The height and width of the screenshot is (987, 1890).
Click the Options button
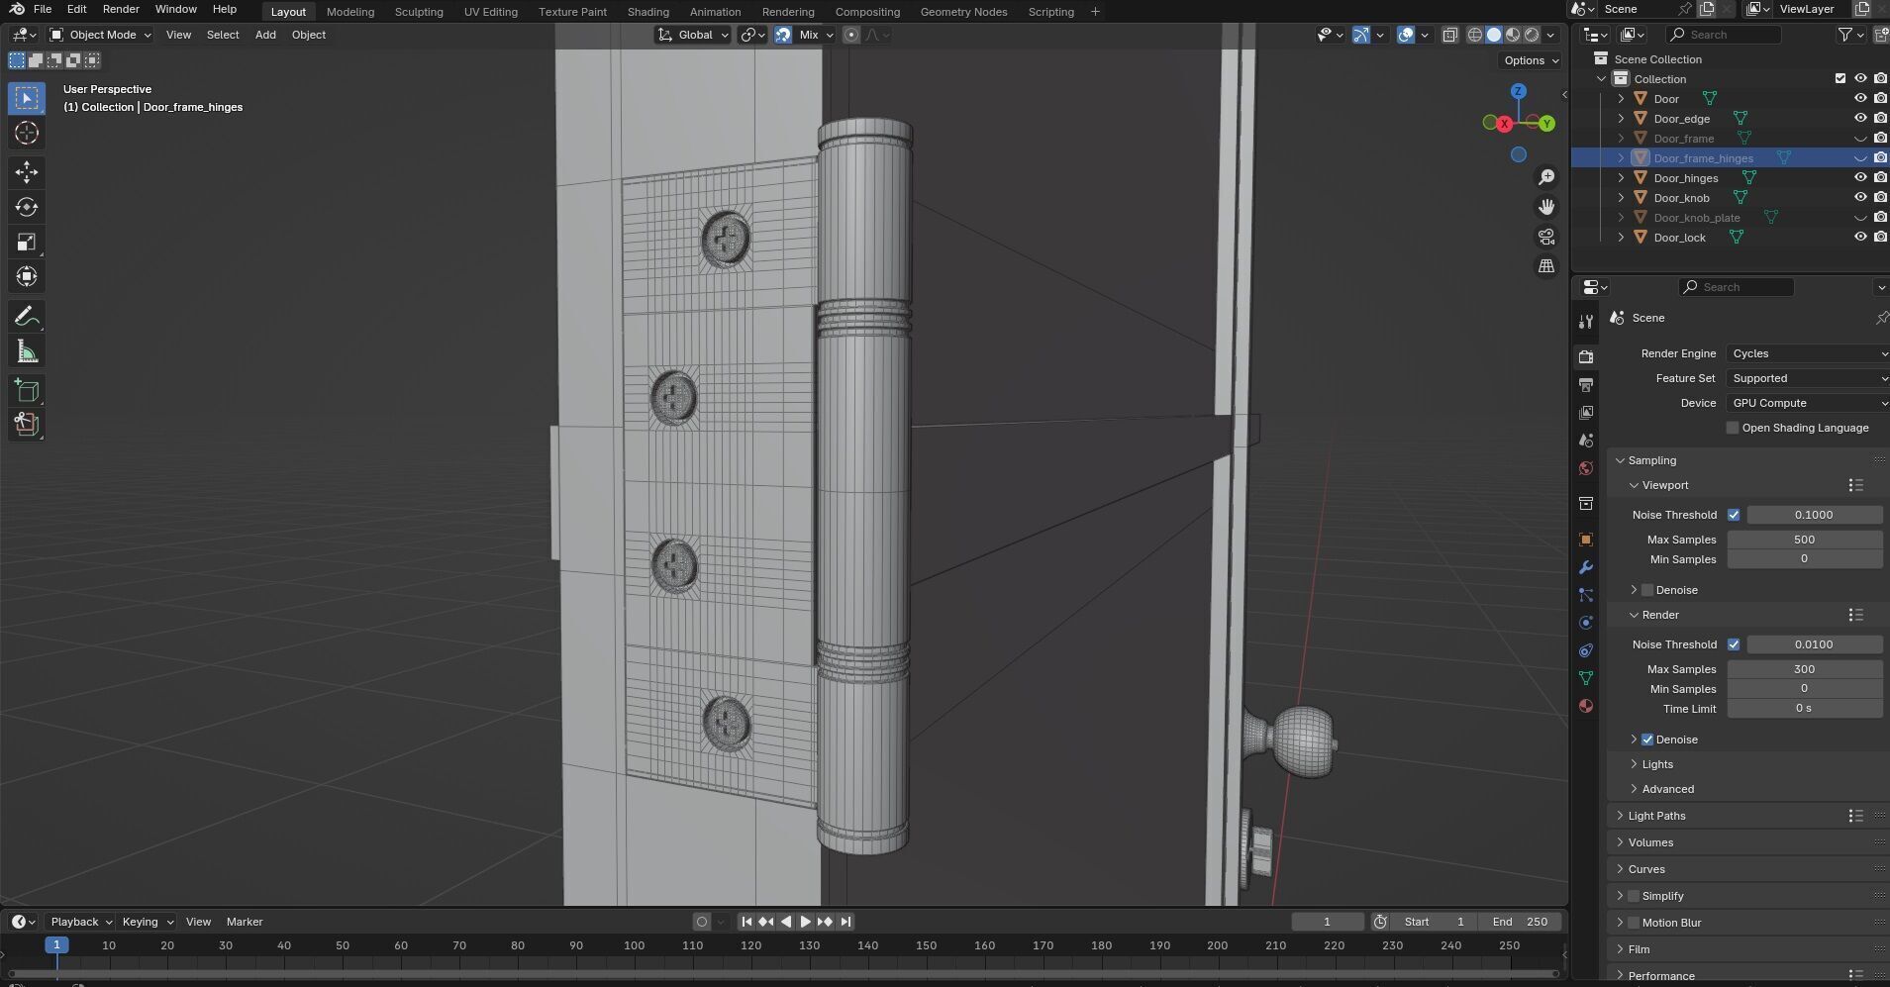tap(1531, 60)
